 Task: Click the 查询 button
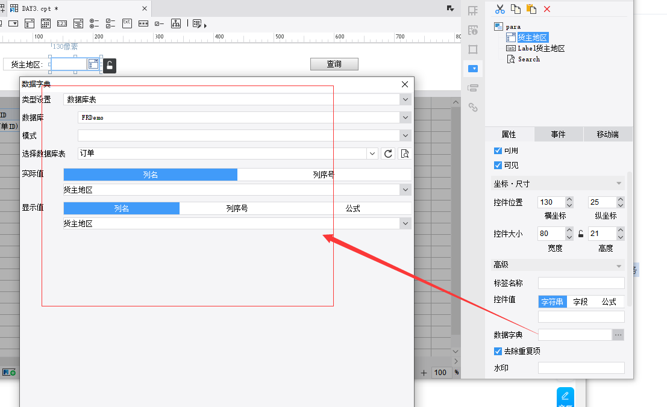(334, 64)
